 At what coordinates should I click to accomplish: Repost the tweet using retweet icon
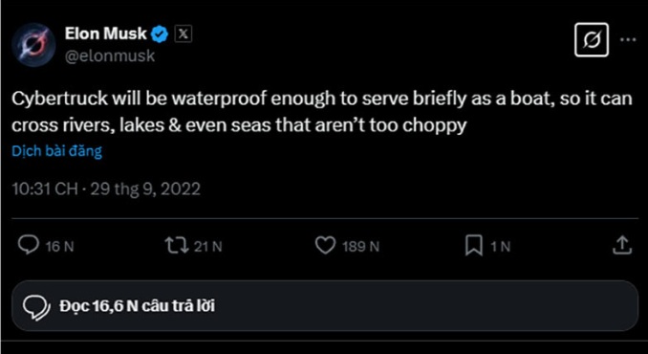point(177,246)
